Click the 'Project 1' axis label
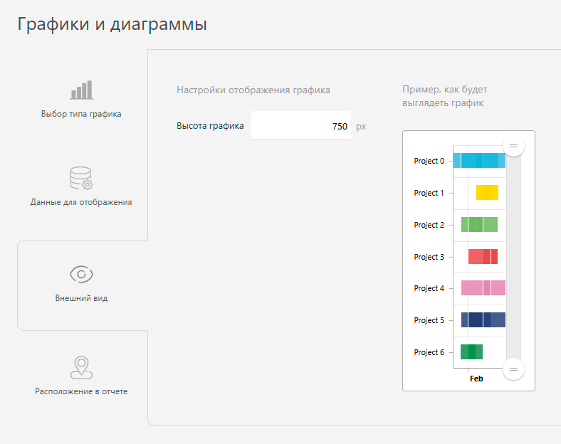The width and height of the screenshot is (561, 444). [x=429, y=193]
